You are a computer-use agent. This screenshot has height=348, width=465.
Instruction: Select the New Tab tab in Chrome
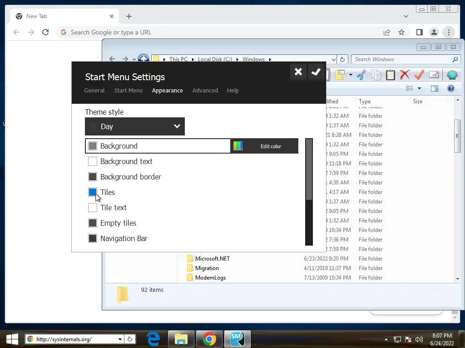tap(64, 16)
